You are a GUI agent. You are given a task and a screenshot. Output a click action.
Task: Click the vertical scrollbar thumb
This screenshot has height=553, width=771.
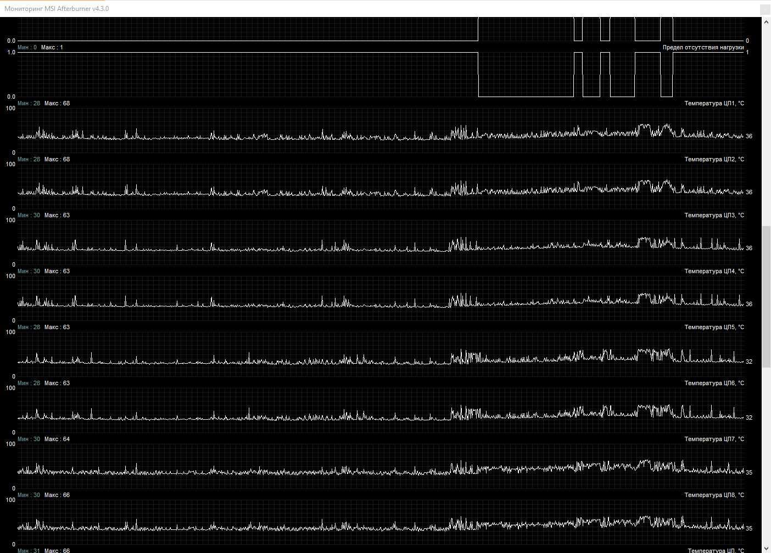(x=766, y=297)
